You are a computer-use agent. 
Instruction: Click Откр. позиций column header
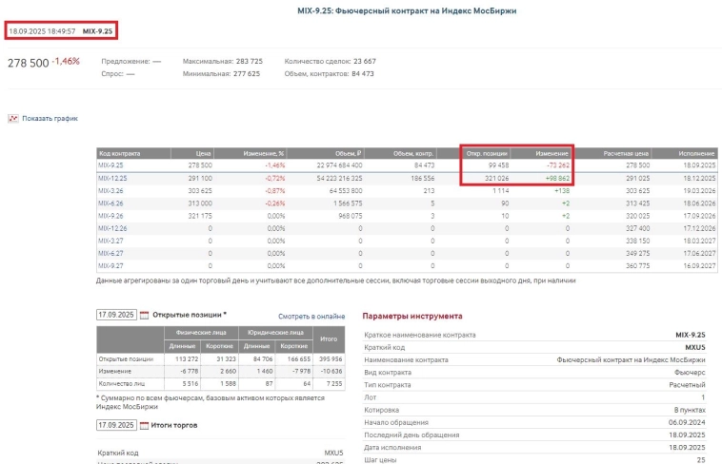coord(487,153)
